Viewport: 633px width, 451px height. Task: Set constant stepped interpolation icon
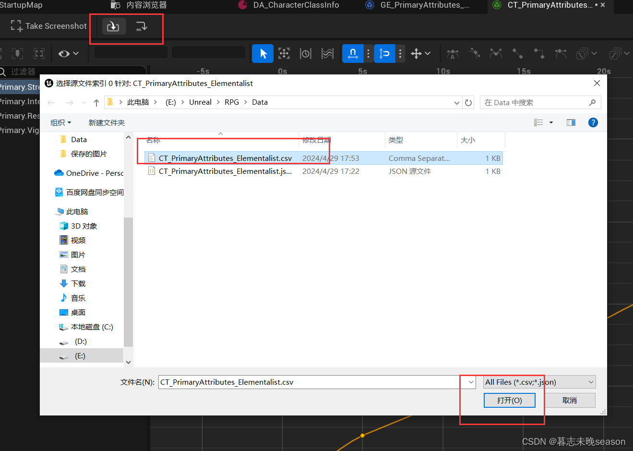pos(539,53)
